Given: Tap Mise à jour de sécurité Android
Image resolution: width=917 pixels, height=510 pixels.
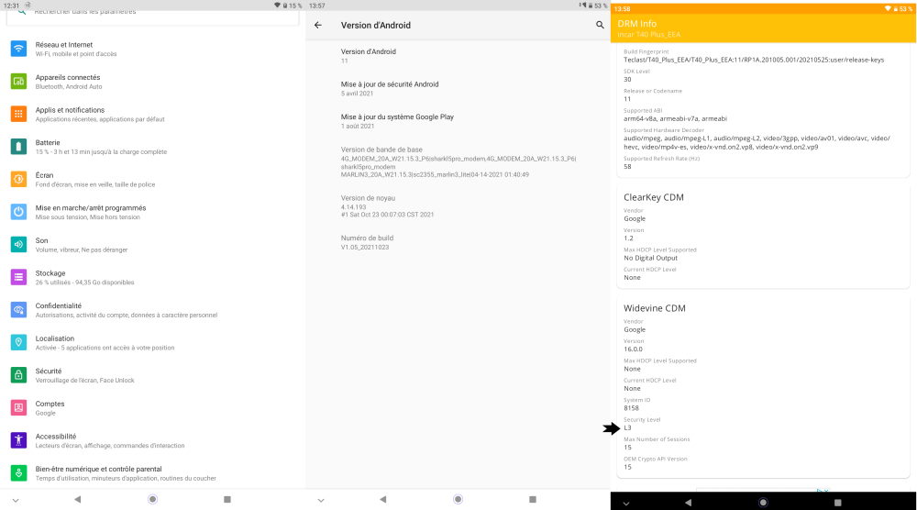Looking at the screenshot, I should coord(458,89).
